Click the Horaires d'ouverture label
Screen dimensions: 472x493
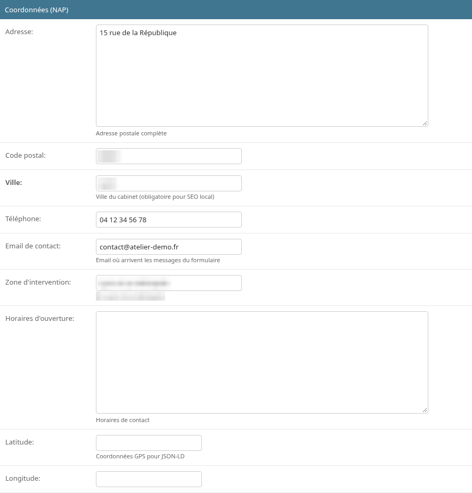click(39, 319)
